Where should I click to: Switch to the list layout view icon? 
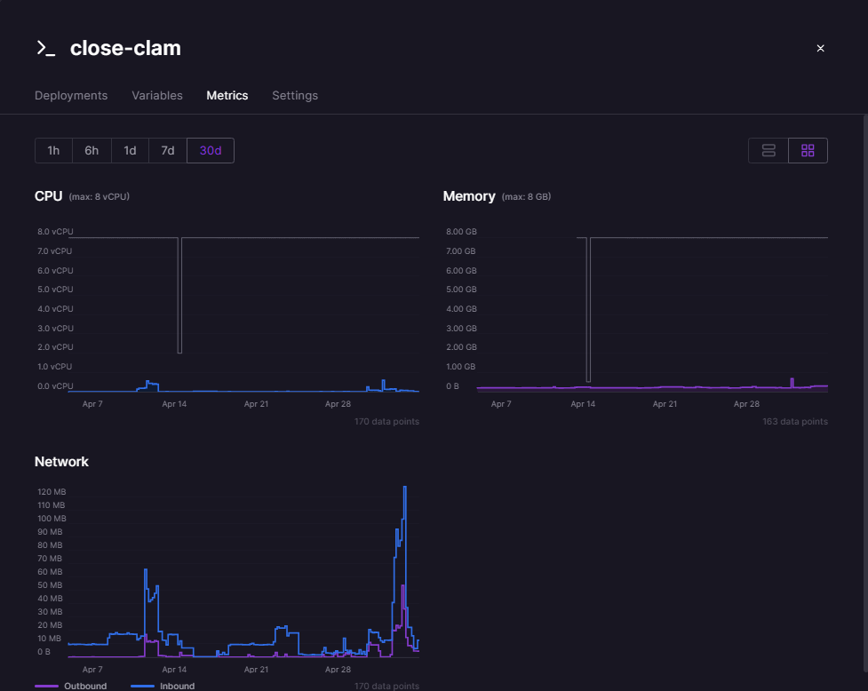pyautogui.click(x=768, y=150)
